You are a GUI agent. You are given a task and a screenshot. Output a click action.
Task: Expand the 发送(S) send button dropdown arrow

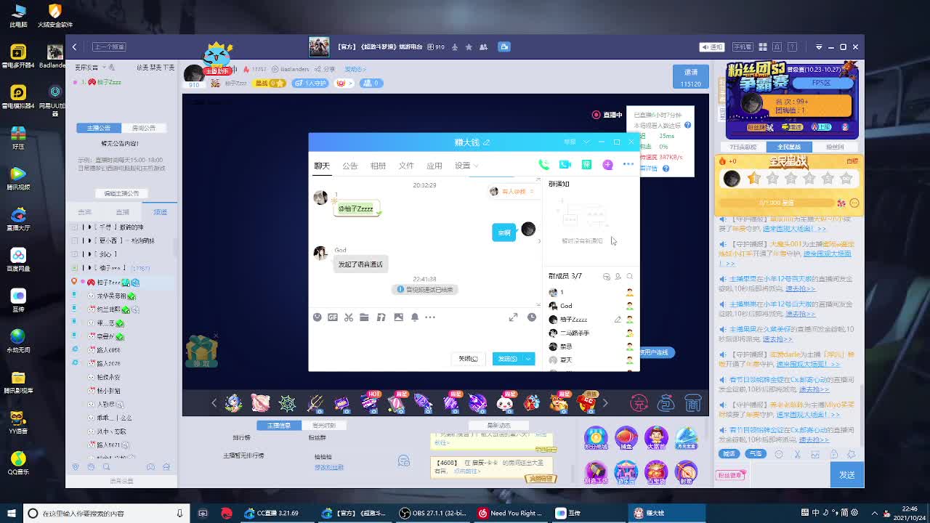point(530,358)
